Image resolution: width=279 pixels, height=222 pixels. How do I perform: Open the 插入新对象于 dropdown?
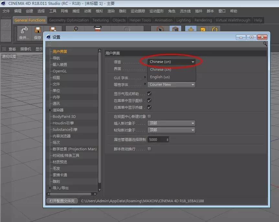[x=172, y=123]
